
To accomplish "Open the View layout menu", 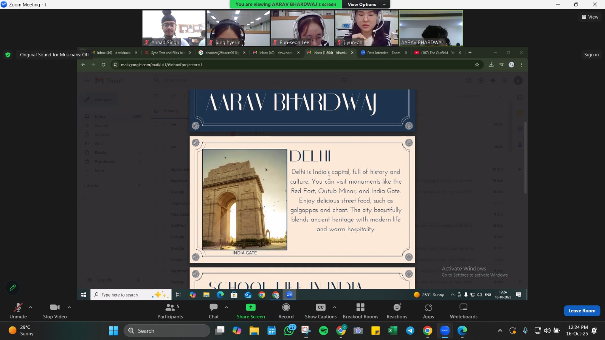I will point(590,17).
